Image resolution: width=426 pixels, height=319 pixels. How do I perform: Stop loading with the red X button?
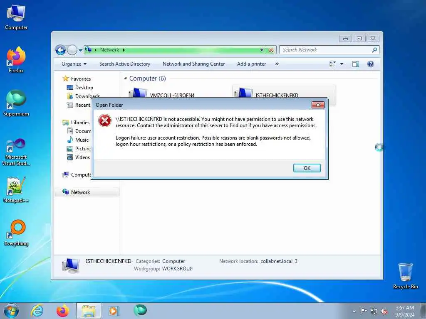[271, 50]
